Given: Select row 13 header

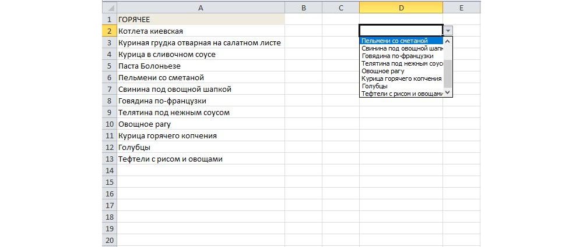Looking at the screenshot, I should [x=108, y=159].
